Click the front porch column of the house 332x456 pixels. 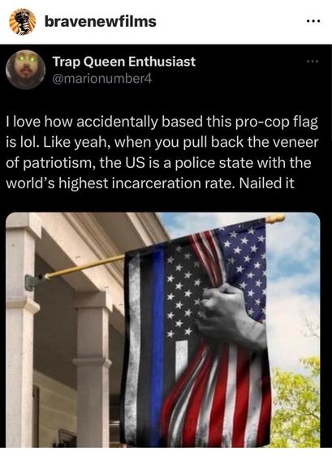93,369
